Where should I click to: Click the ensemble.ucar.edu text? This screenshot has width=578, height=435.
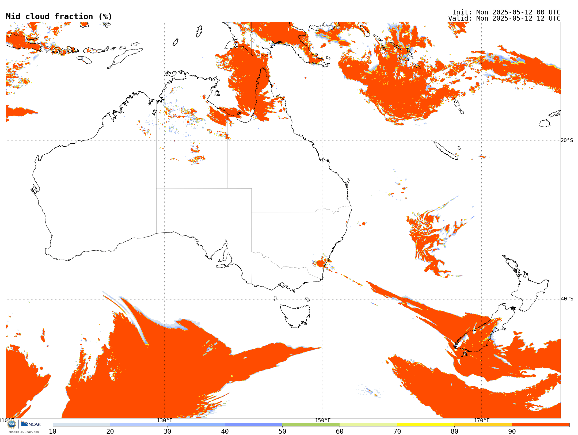[x=24, y=432]
